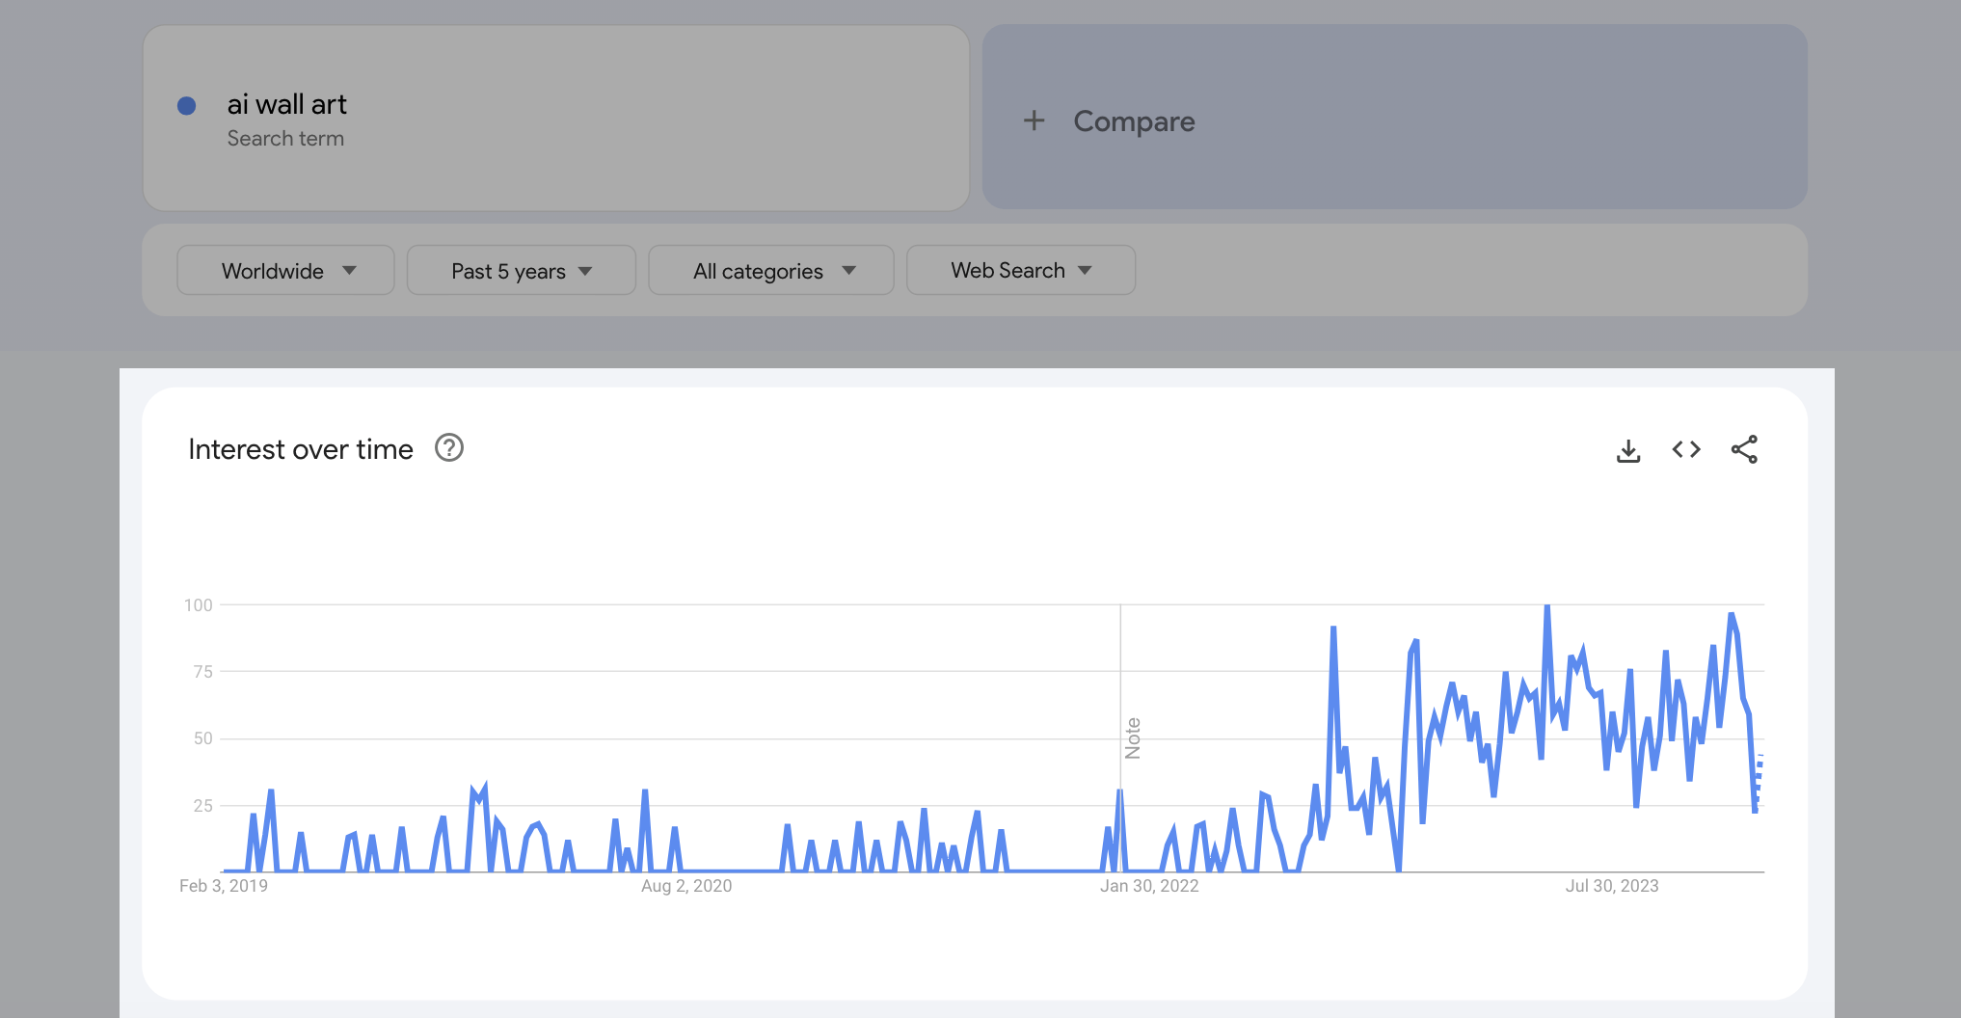Open the embed code for the chart
This screenshot has width=1961, height=1018.
(x=1685, y=449)
